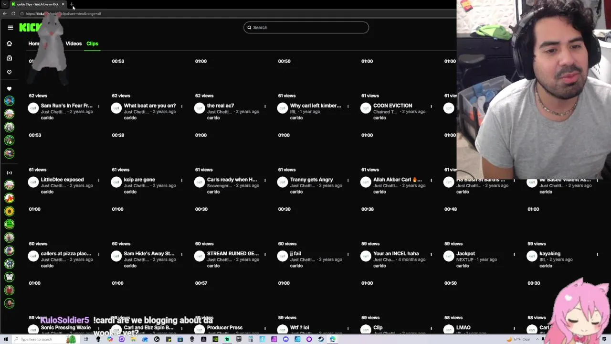Click channel avatar beside 'What boat are you on?'
Viewport: 611px width, 344px height.
116,108
